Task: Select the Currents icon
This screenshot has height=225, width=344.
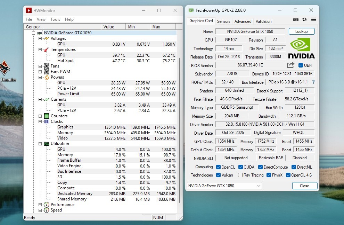Action: point(47,99)
